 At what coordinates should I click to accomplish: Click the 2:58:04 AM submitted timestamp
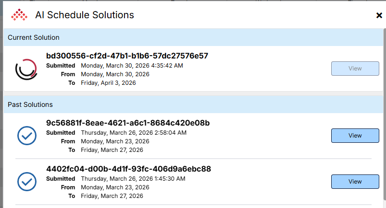tap(134, 133)
